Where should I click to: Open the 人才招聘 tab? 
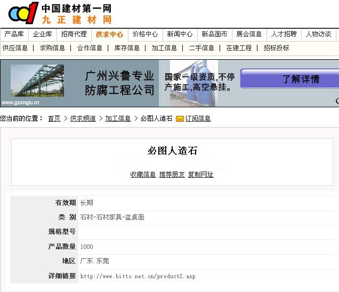(x=284, y=34)
